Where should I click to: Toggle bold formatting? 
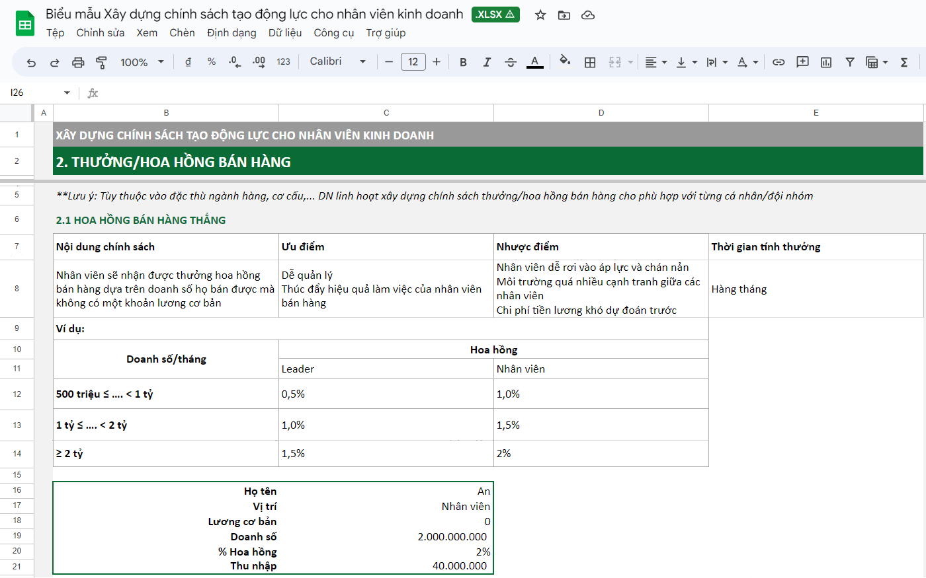point(463,62)
